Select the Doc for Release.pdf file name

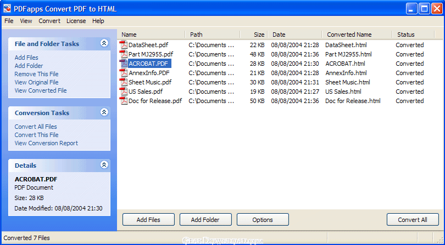(155, 101)
